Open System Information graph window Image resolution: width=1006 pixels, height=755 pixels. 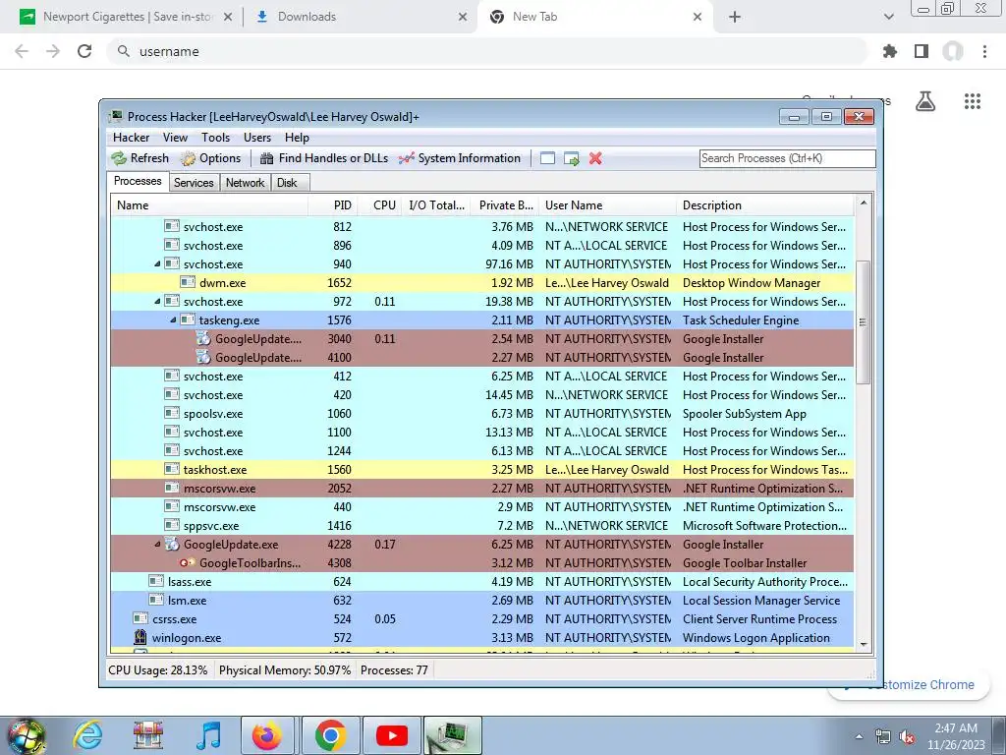pos(460,158)
